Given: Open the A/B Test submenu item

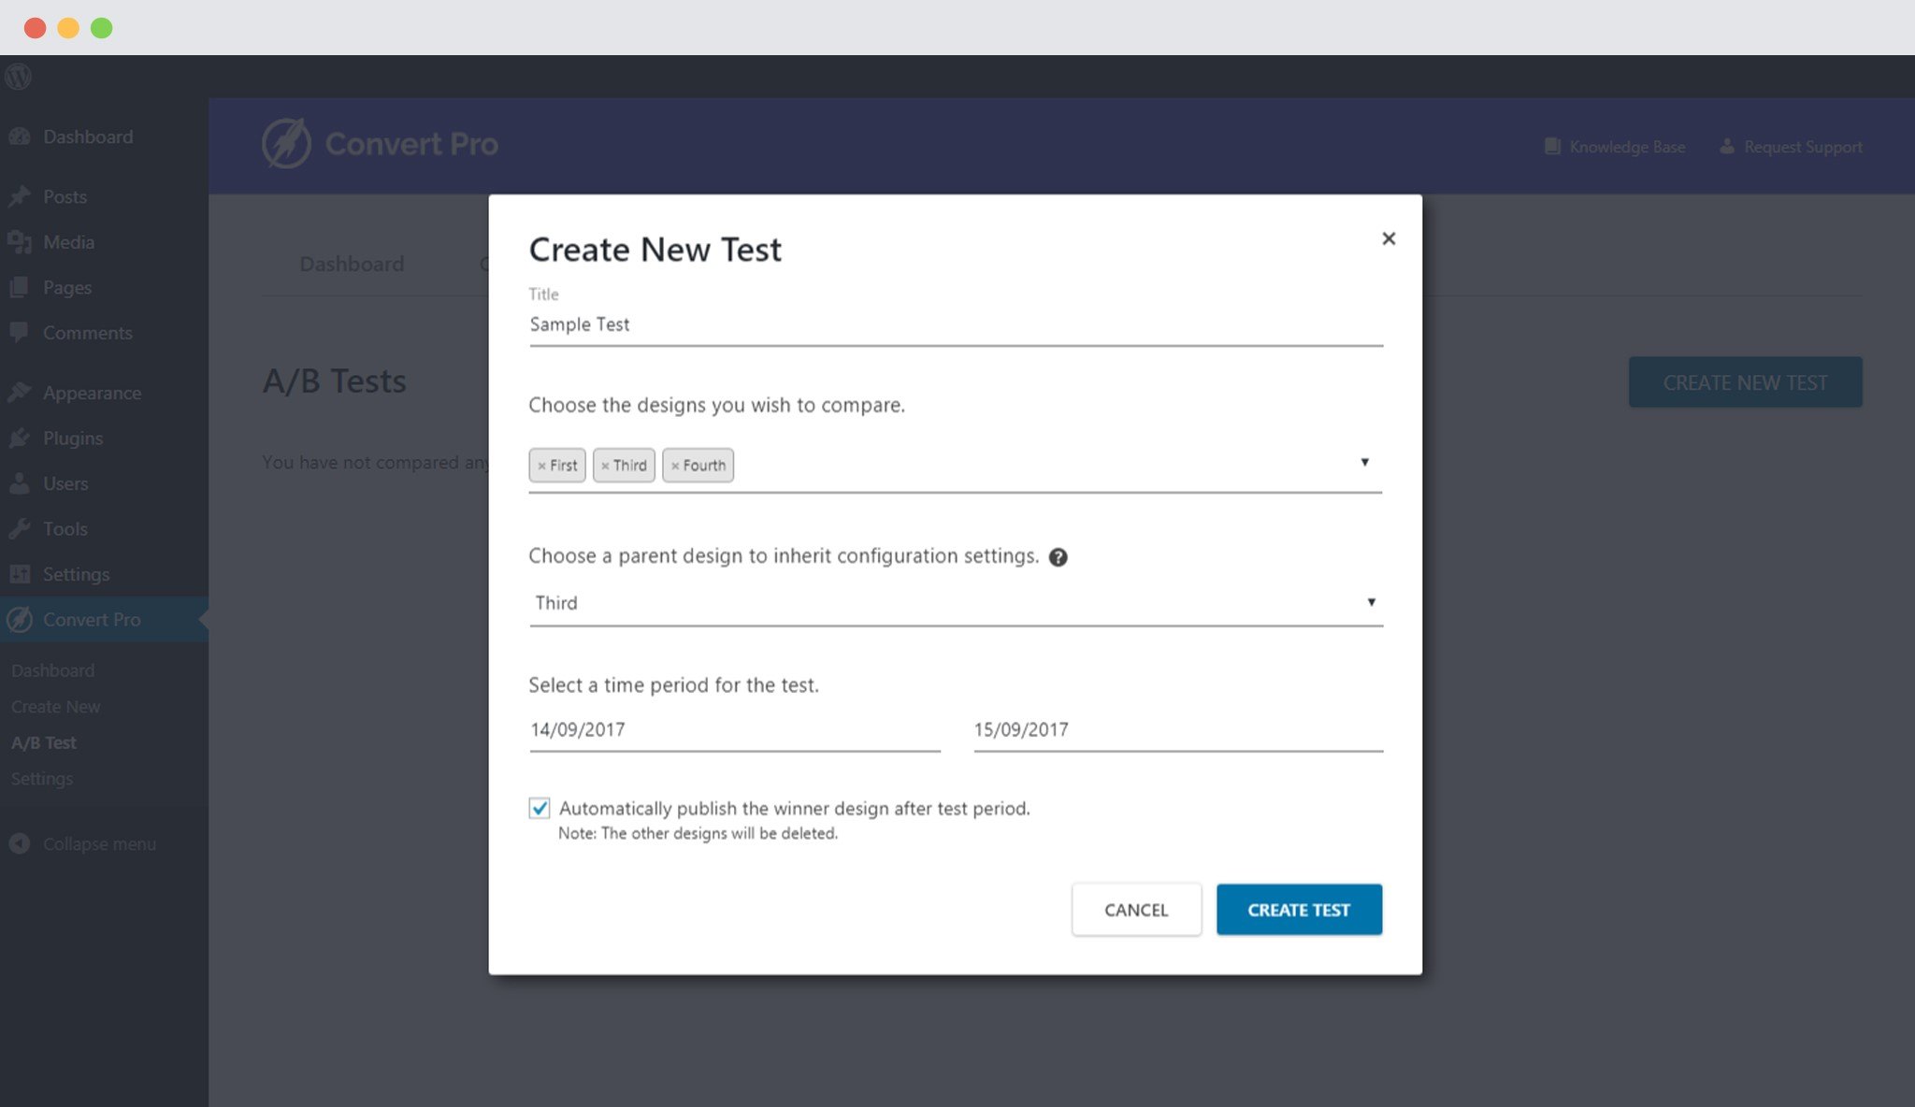Looking at the screenshot, I should click(44, 742).
